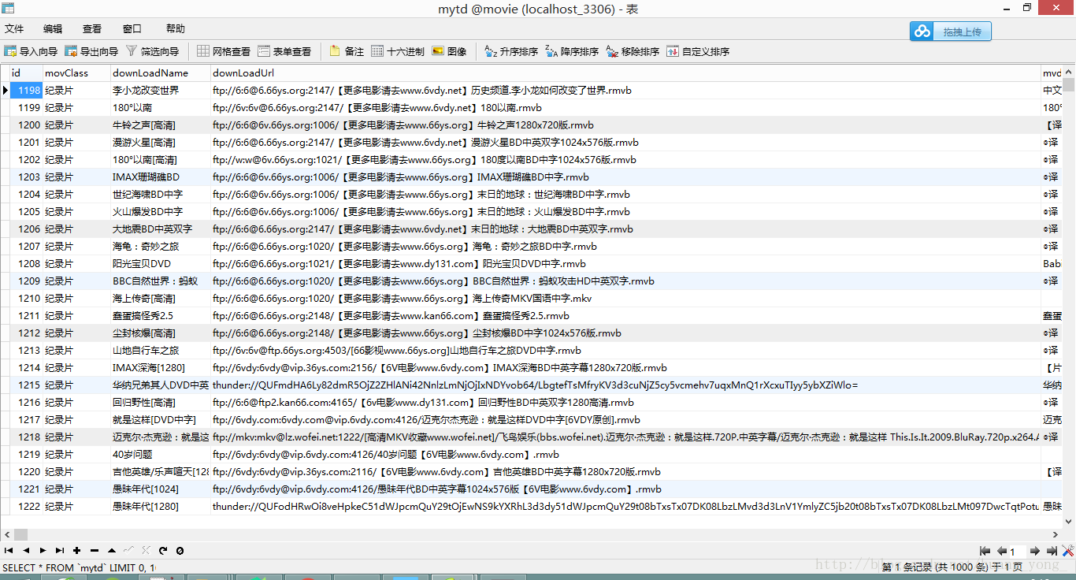Add a new record with plus icon
This screenshot has height=580, width=1076.
coord(76,550)
